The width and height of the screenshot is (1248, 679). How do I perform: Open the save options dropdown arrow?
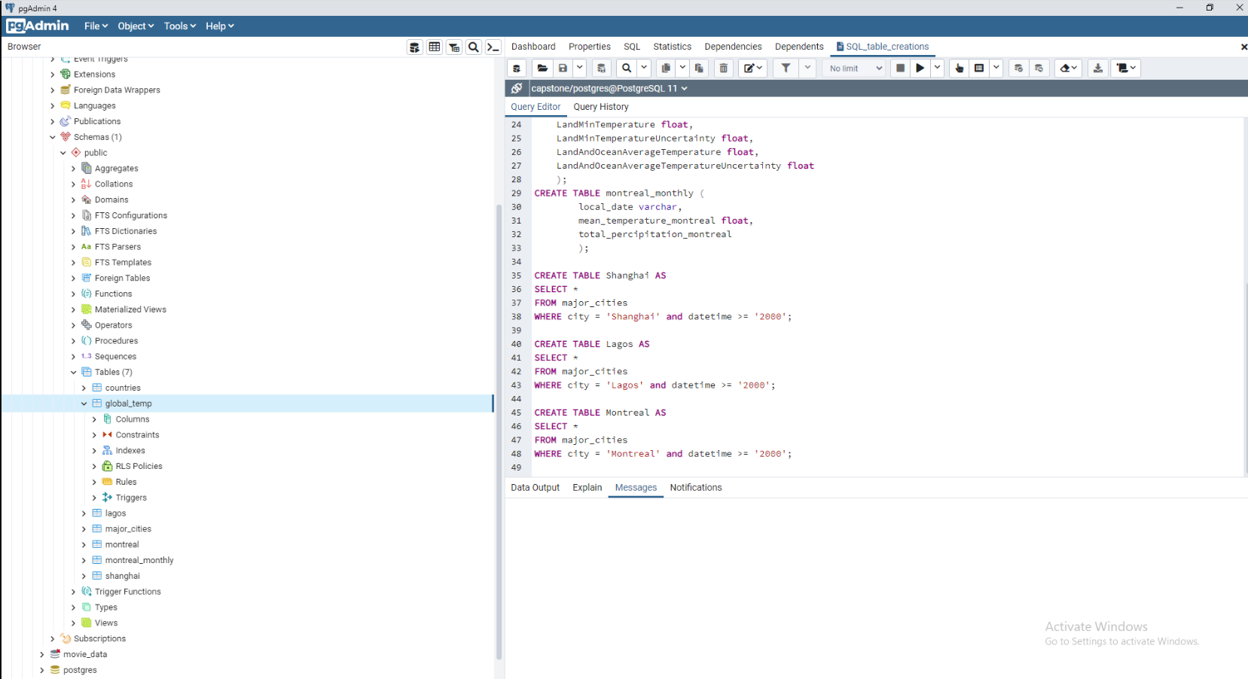click(580, 69)
